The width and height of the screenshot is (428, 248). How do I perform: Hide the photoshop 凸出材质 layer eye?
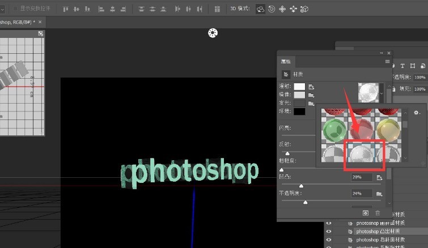pos(329,232)
